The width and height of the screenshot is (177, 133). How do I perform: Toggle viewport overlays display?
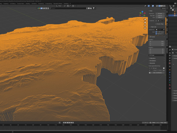tap(153, 6)
